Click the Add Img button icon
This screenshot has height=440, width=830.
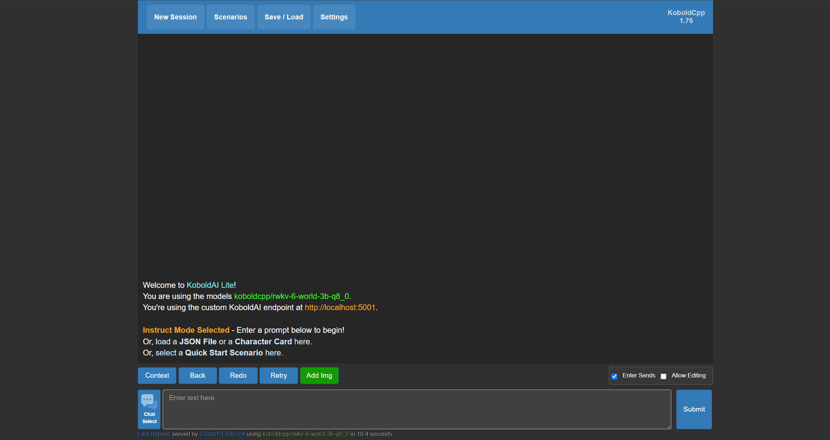(320, 375)
